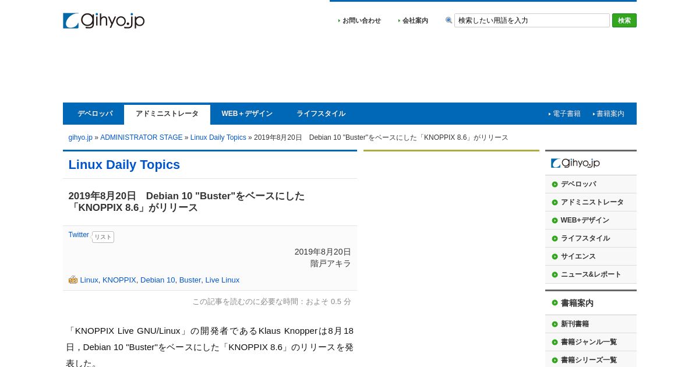This screenshot has width=699, height=367.
Task: Open the Linux keyword tag
Action: point(89,280)
